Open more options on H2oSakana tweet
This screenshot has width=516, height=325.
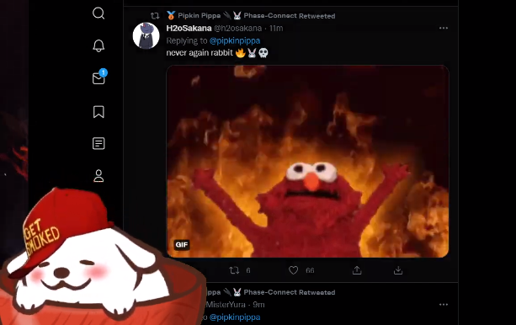[444, 28]
